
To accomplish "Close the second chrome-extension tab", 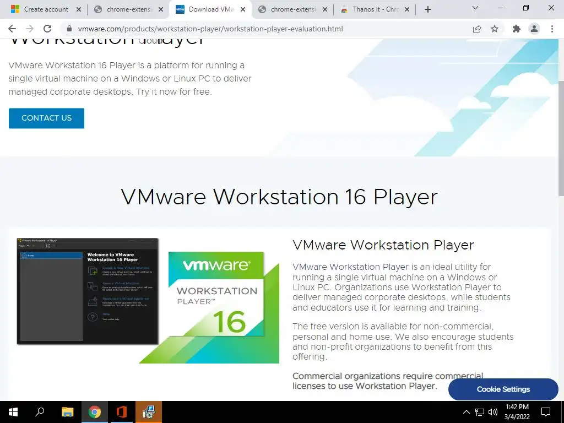I will (325, 10).
